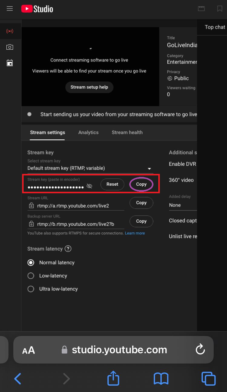The height and width of the screenshot is (392, 227).
Task: Switch to the Stream health tab
Action: [127, 132]
